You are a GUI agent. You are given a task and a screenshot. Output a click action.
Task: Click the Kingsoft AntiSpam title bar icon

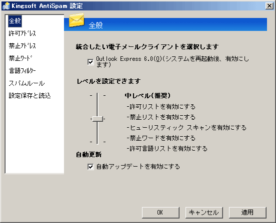[x=6, y=6]
